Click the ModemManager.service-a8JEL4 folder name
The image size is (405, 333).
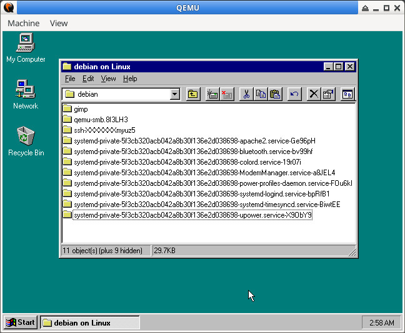click(x=204, y=173)
